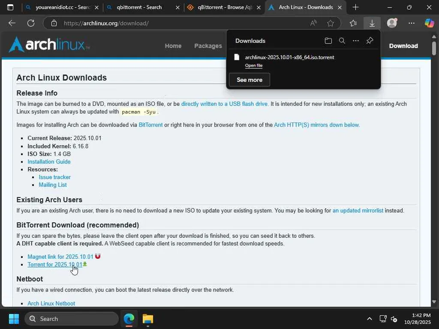
Task: Open More options in Downloads panel
Action: (355, 41)
